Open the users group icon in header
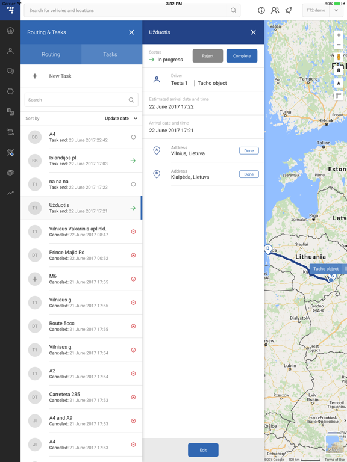347x462 pixels. click(x=275, y=10)
